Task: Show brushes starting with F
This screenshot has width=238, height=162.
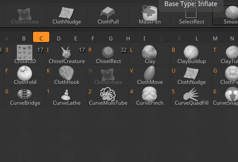Action: pyautogui.click(x=93, y=39)
